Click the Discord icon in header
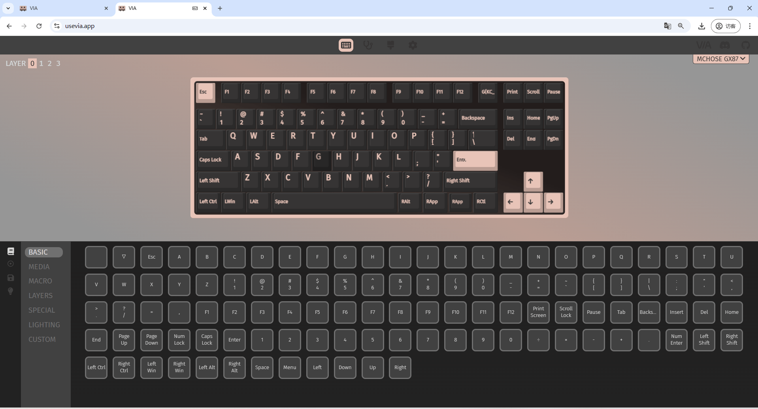This screenshot has height=409, width=758. [725, 45]
